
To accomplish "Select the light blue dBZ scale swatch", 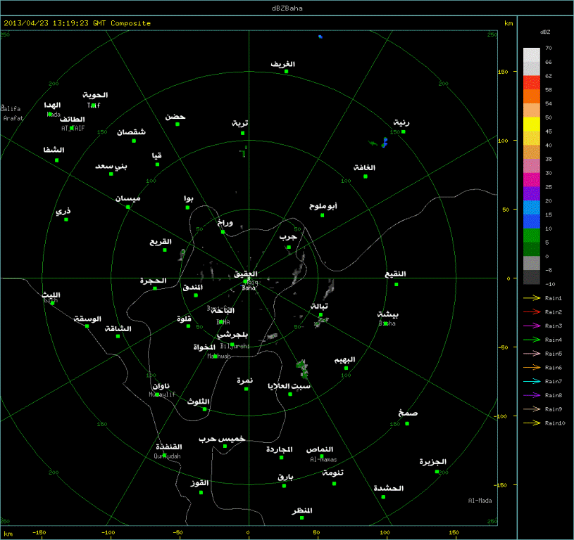I will click(x=532, y=207).
